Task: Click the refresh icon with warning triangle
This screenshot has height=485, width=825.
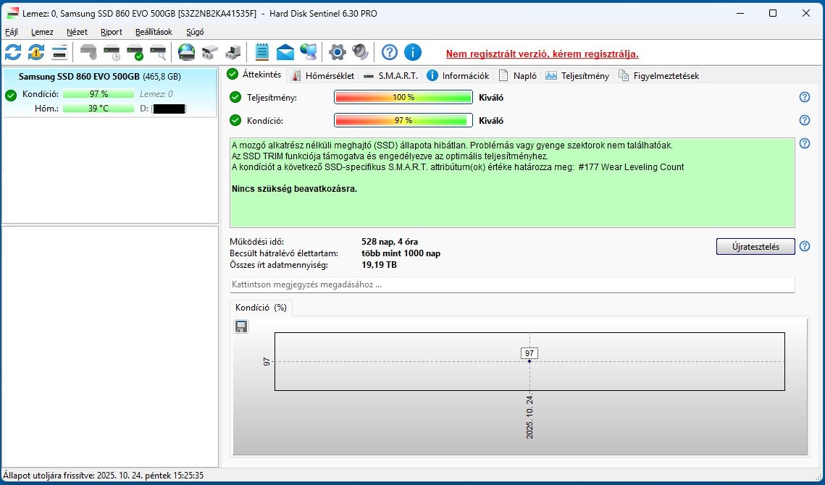Action: pyautogui.click(x=36, y=52)
